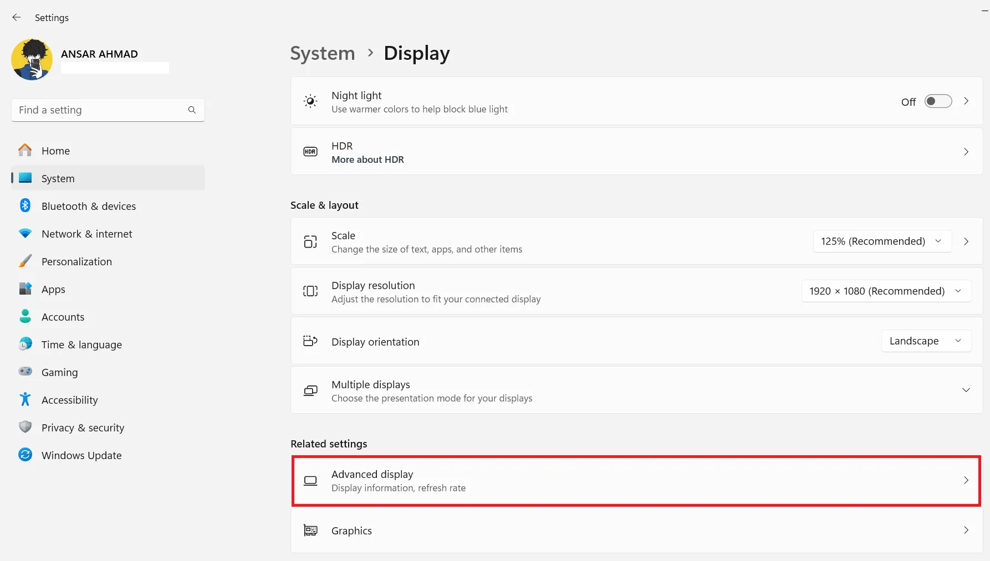The image size is (990, 561).
Task: Go to Time & language section
Action: pos(81,344)
